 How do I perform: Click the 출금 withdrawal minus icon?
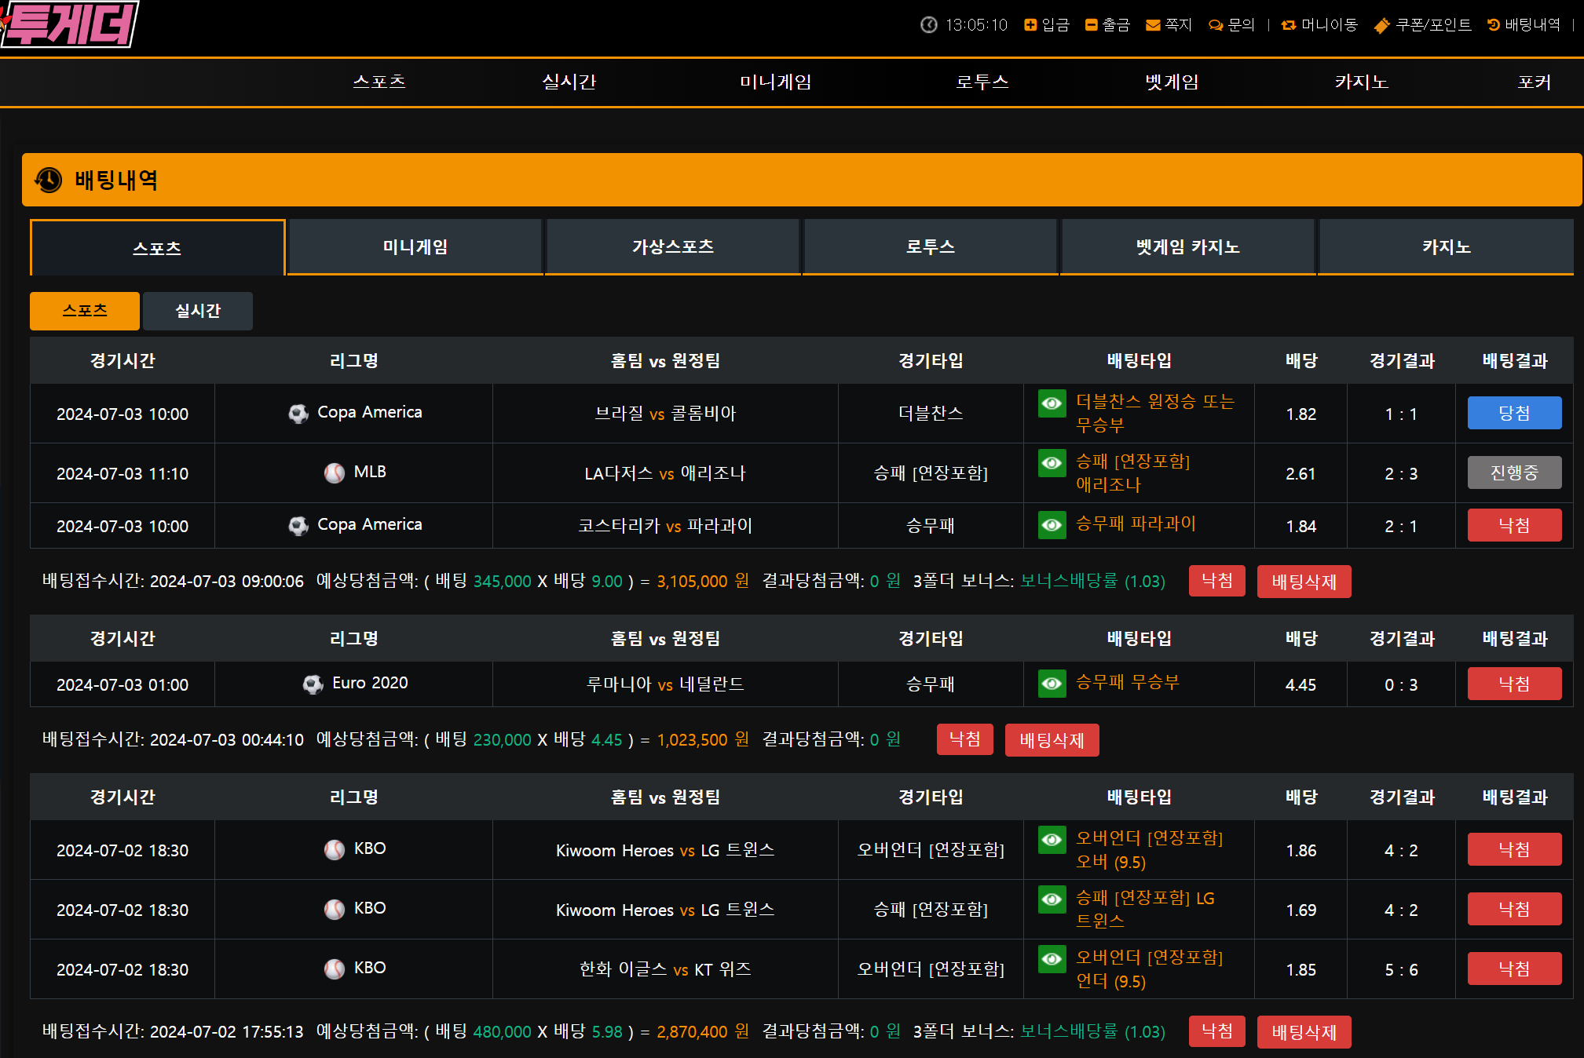pyautogui.click(x=1091, y=25)
